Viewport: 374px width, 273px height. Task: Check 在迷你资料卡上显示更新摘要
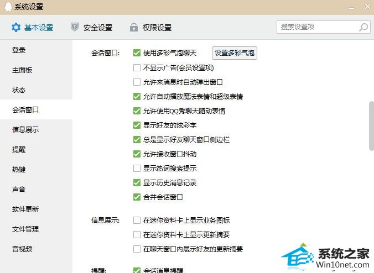click(137, 235)
